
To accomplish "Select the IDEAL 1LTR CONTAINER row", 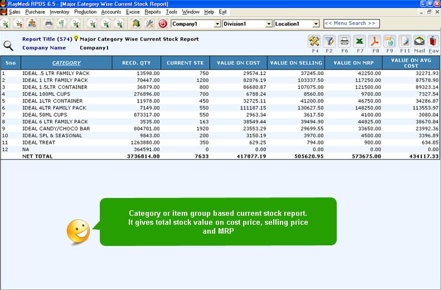I will click(x=220, y=101).
